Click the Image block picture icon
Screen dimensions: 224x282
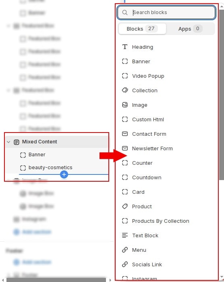[x=124, y=105]
